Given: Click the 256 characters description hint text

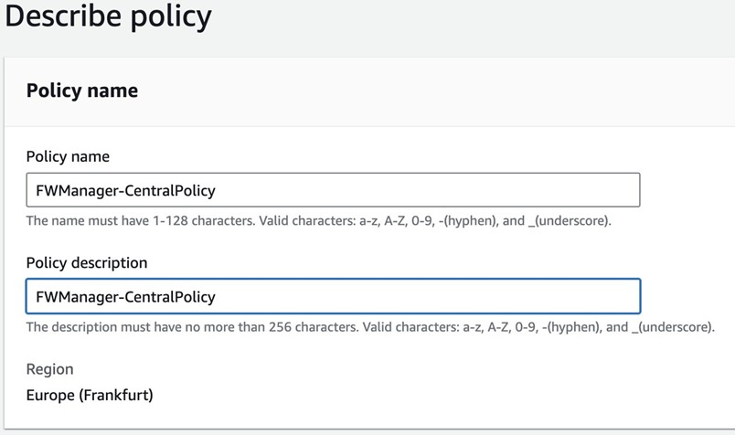Looking at the screenshot, I should coord(369,327).
